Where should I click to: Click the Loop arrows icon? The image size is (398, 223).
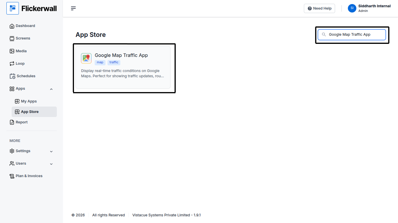point(12,64)
